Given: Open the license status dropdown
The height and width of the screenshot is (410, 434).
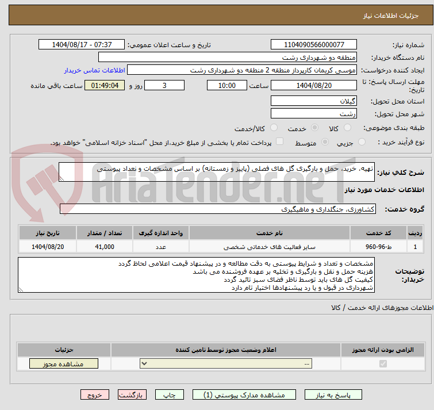Looking at the screenshot, I should (226, 363).
